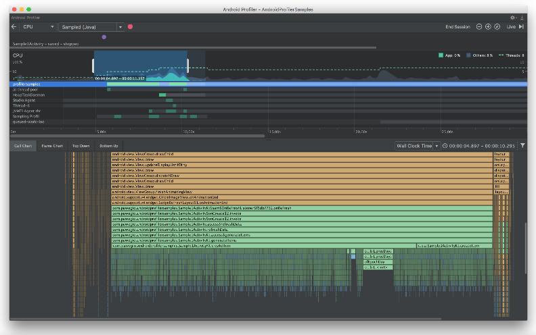
Task: Open the profiler settings gear icon
Action: pos(512,18)
